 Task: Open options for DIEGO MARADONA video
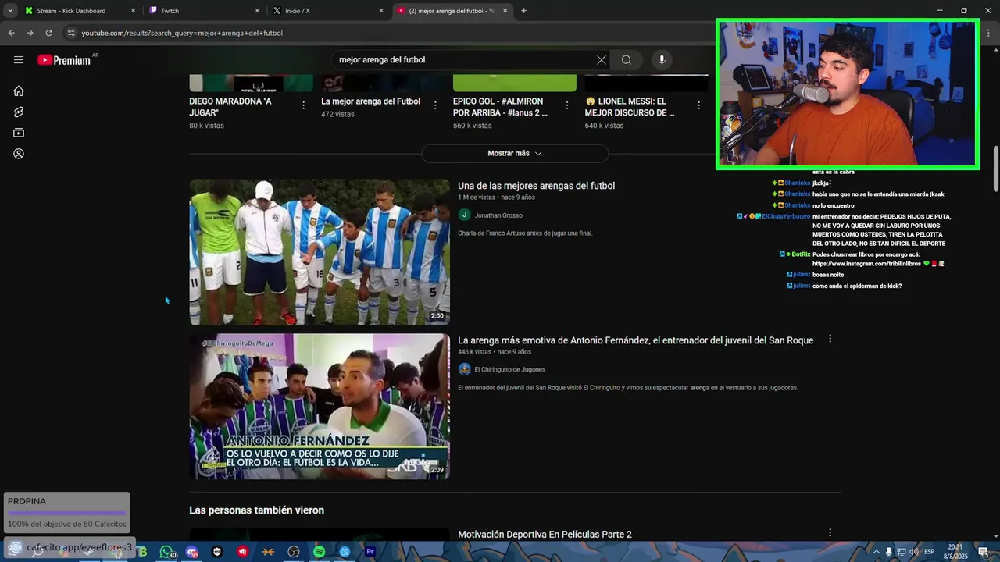click(x=304, y=105)
